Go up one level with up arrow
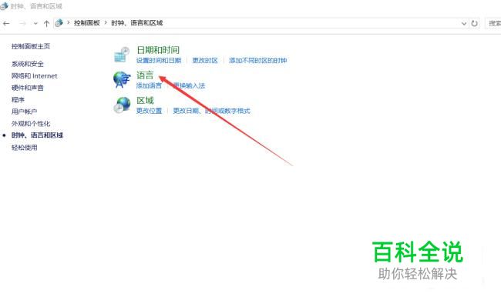The height and width of the screenshot is (307, 501). click(x=47, y=23)
